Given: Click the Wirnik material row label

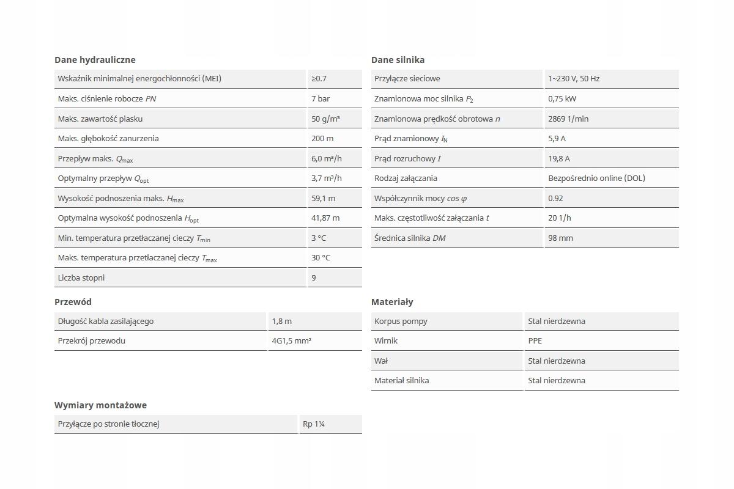Looking at the screenshot, I should point(386,341).
